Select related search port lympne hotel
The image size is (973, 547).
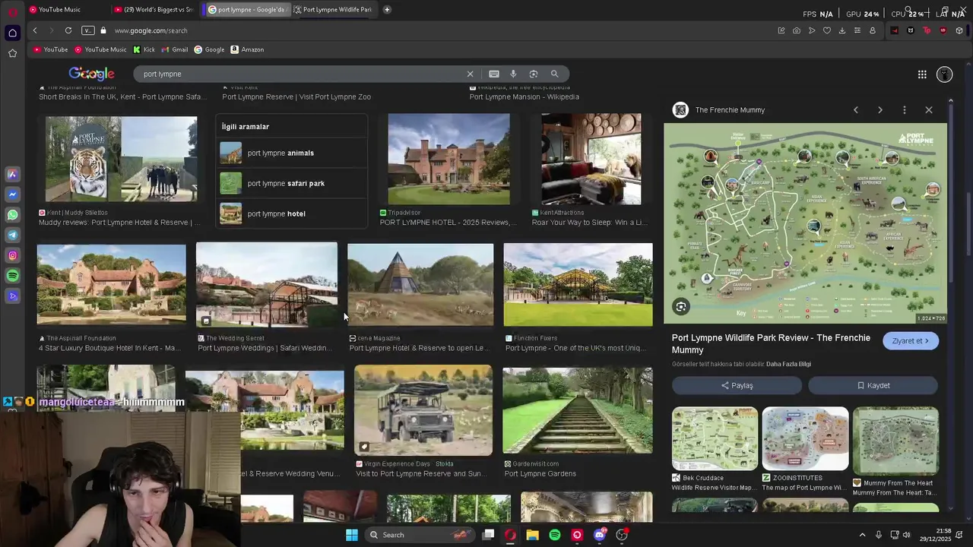(x=292, y=213)
